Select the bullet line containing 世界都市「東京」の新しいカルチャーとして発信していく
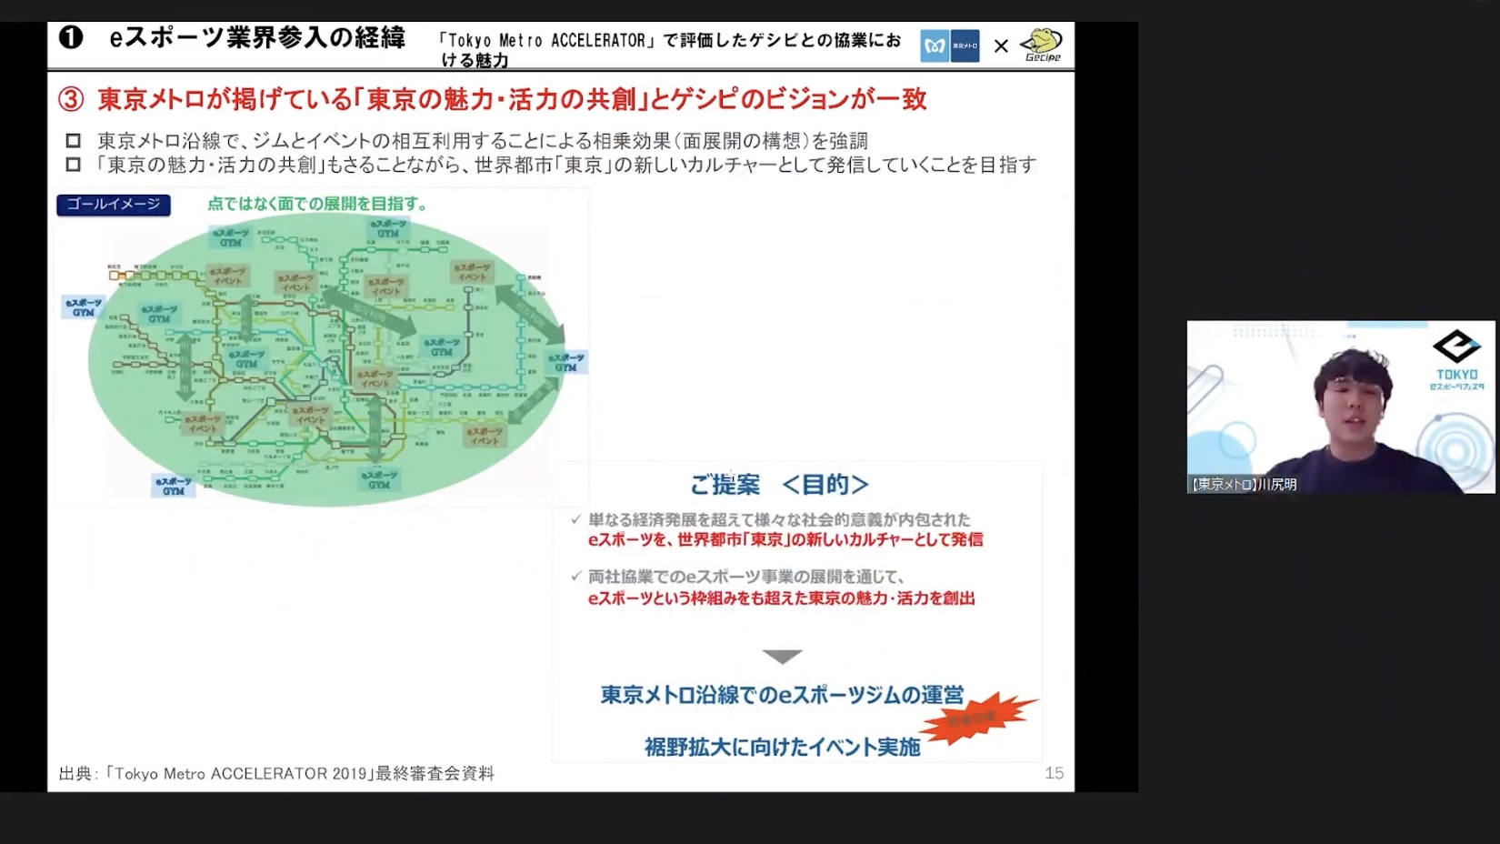The height and width of the screenshot is (844, 1500). coord(566,165)
